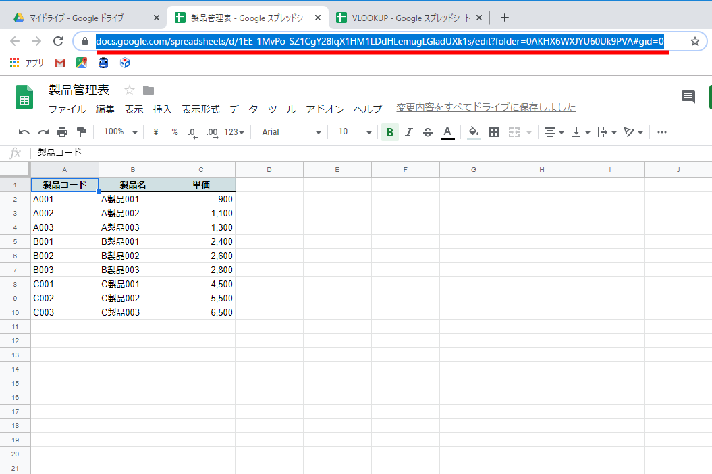Open the データ menu

coord(244,109)
